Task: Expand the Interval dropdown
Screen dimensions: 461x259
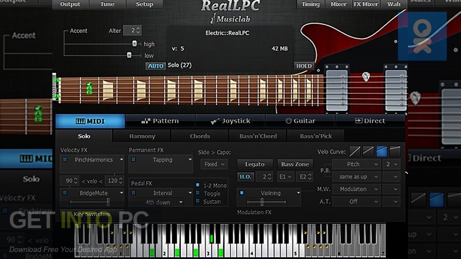Action: point(190,193)
